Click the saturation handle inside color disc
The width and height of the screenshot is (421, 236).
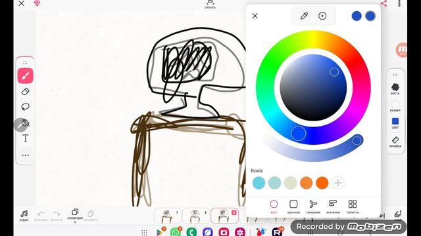pyautogui.click(x=334, y=72)
